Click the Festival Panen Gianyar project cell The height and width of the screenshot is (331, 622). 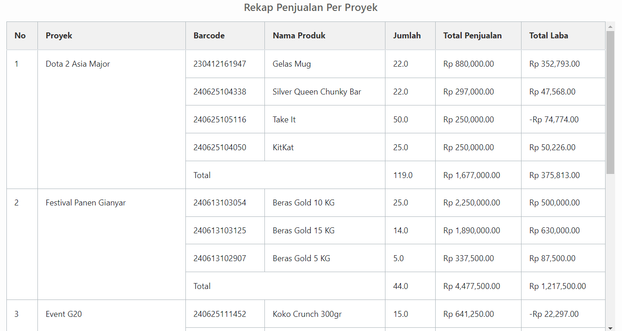[85, 203]
